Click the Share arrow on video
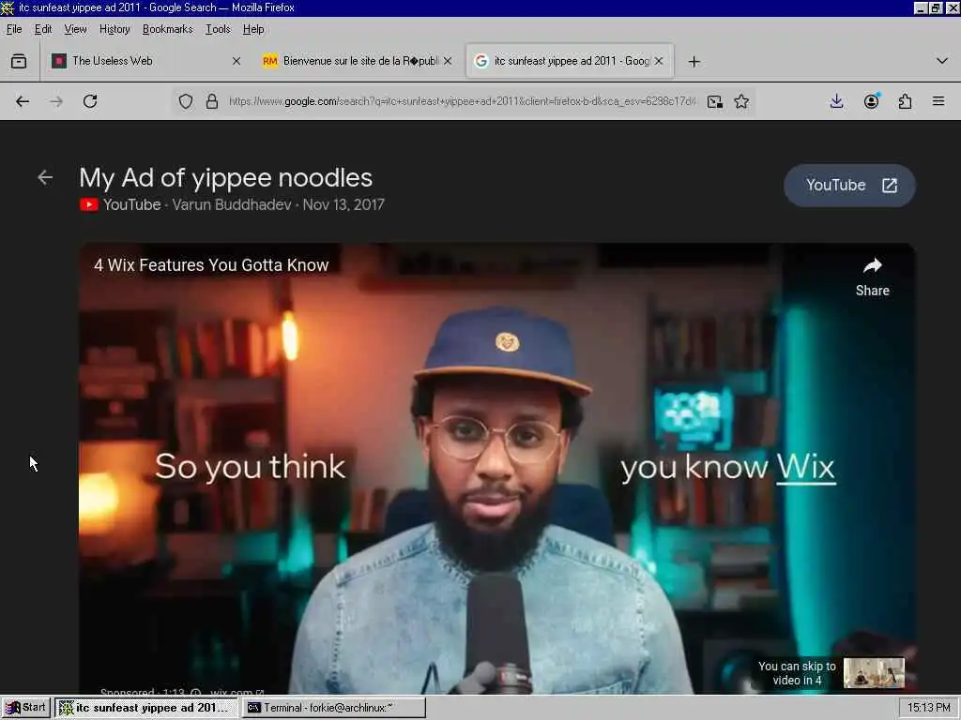This screenshot has width=961, height=720. (x=872, y=277)
